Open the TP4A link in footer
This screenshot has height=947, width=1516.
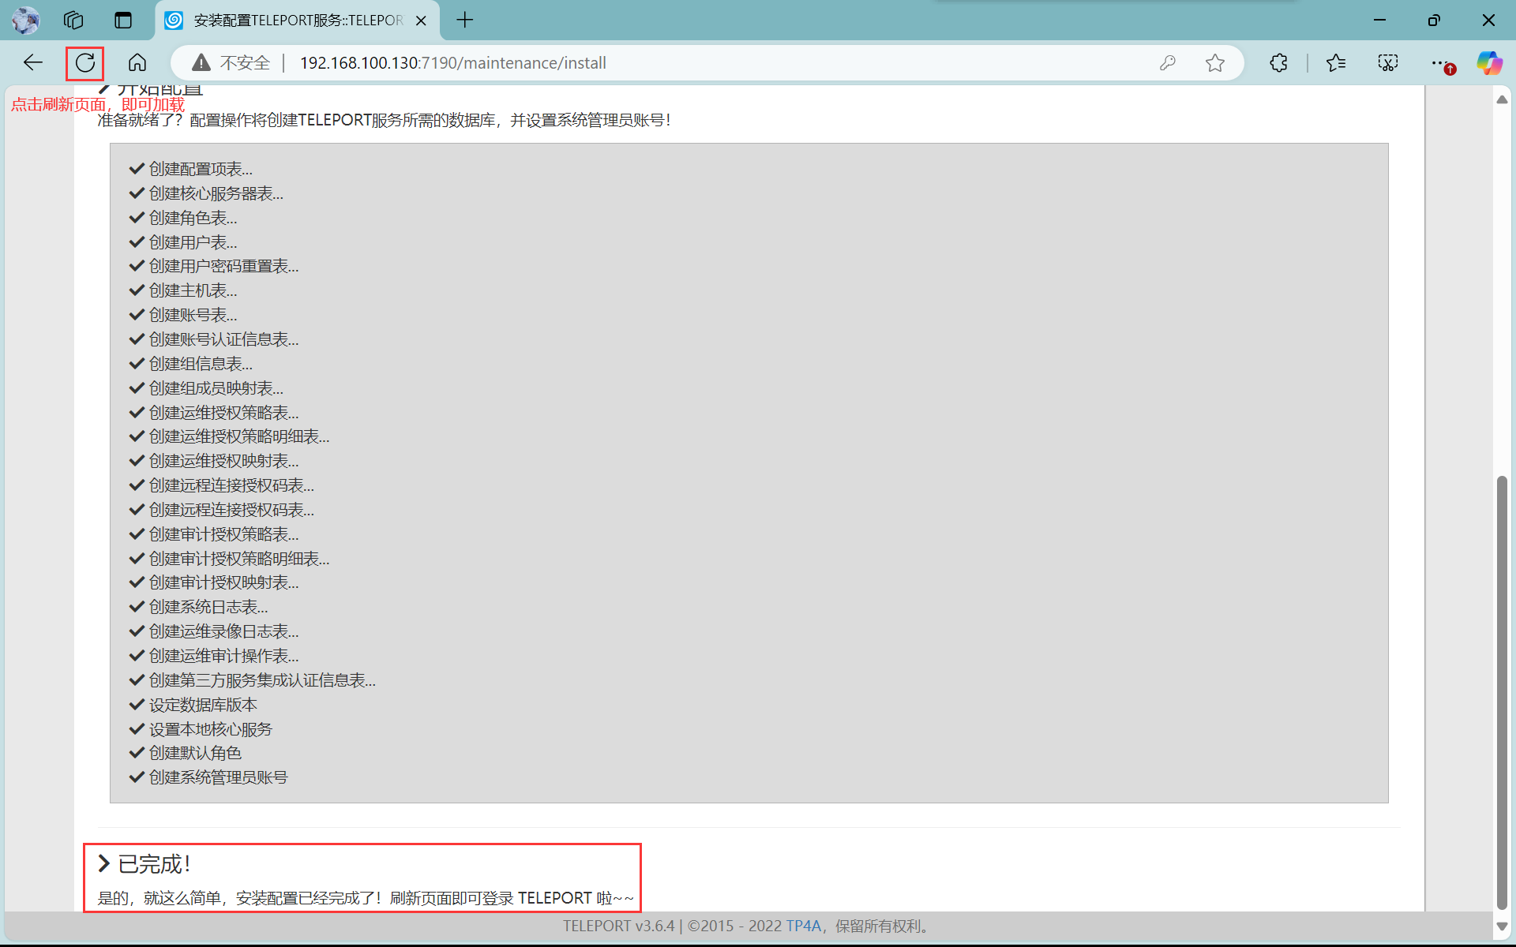(x=803, y=926)
